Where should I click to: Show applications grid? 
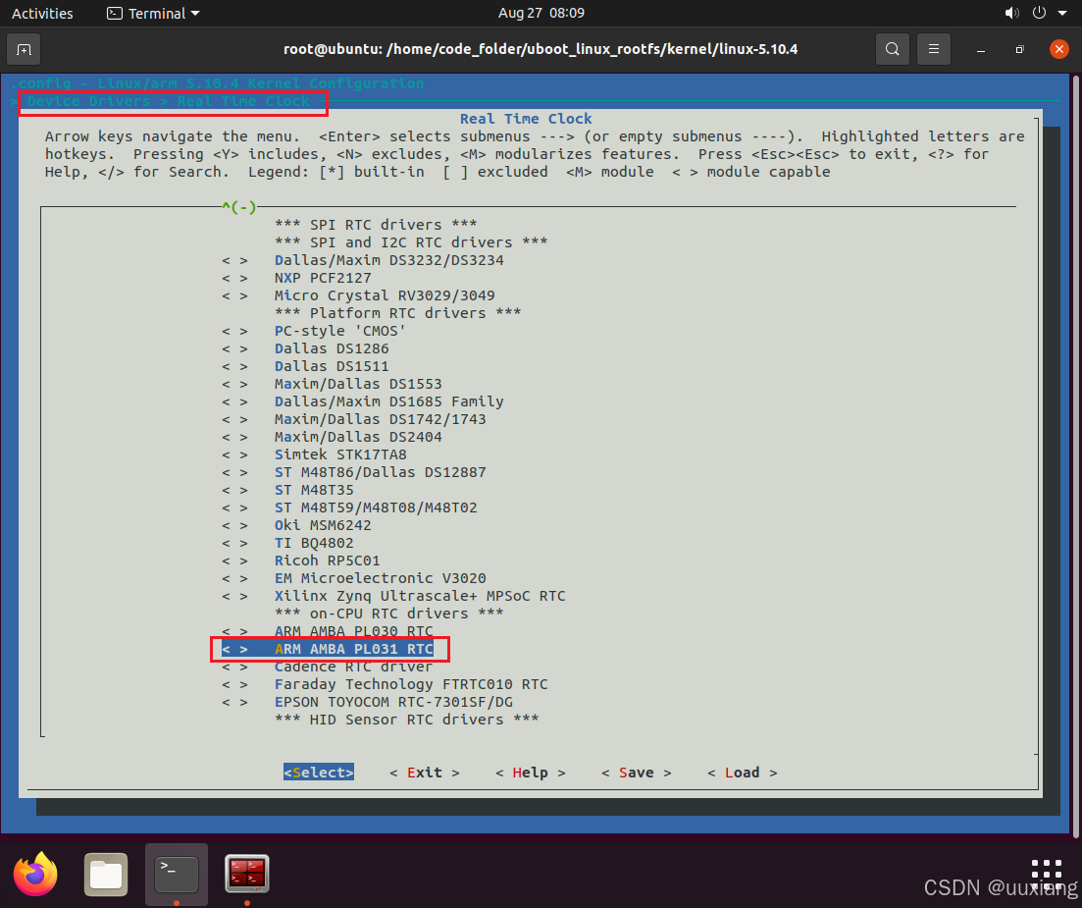click(1046, 875)
